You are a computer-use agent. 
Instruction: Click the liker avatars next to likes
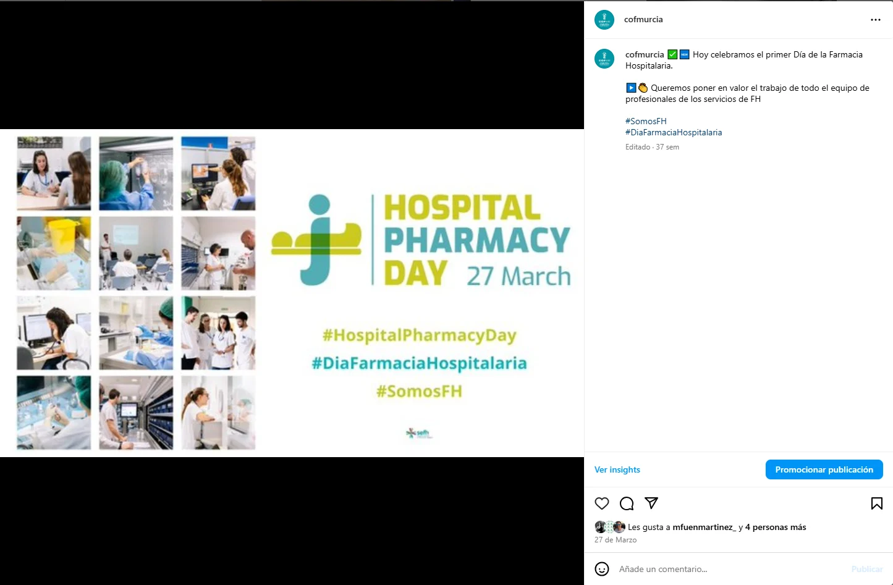click(x=610, y=527)
